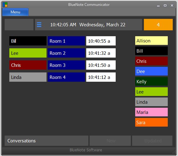178x156 pixels.
Task: Click the 10:41:32 a timestamp
Action: (x=101, y=53)
